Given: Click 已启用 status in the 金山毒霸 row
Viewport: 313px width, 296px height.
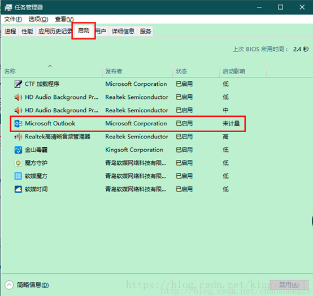Looking at the screenshot, I should coord(184,150).
